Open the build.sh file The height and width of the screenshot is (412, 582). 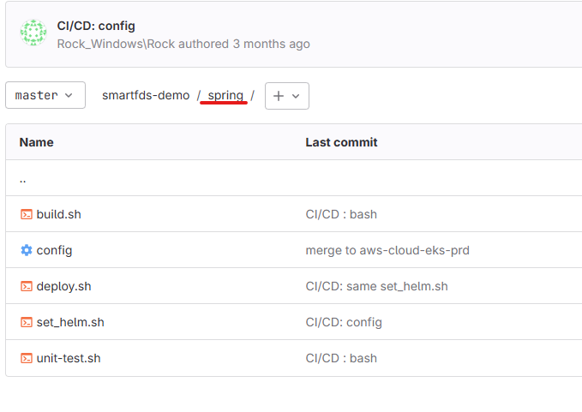pyautogui.click(x=59, y=214)
